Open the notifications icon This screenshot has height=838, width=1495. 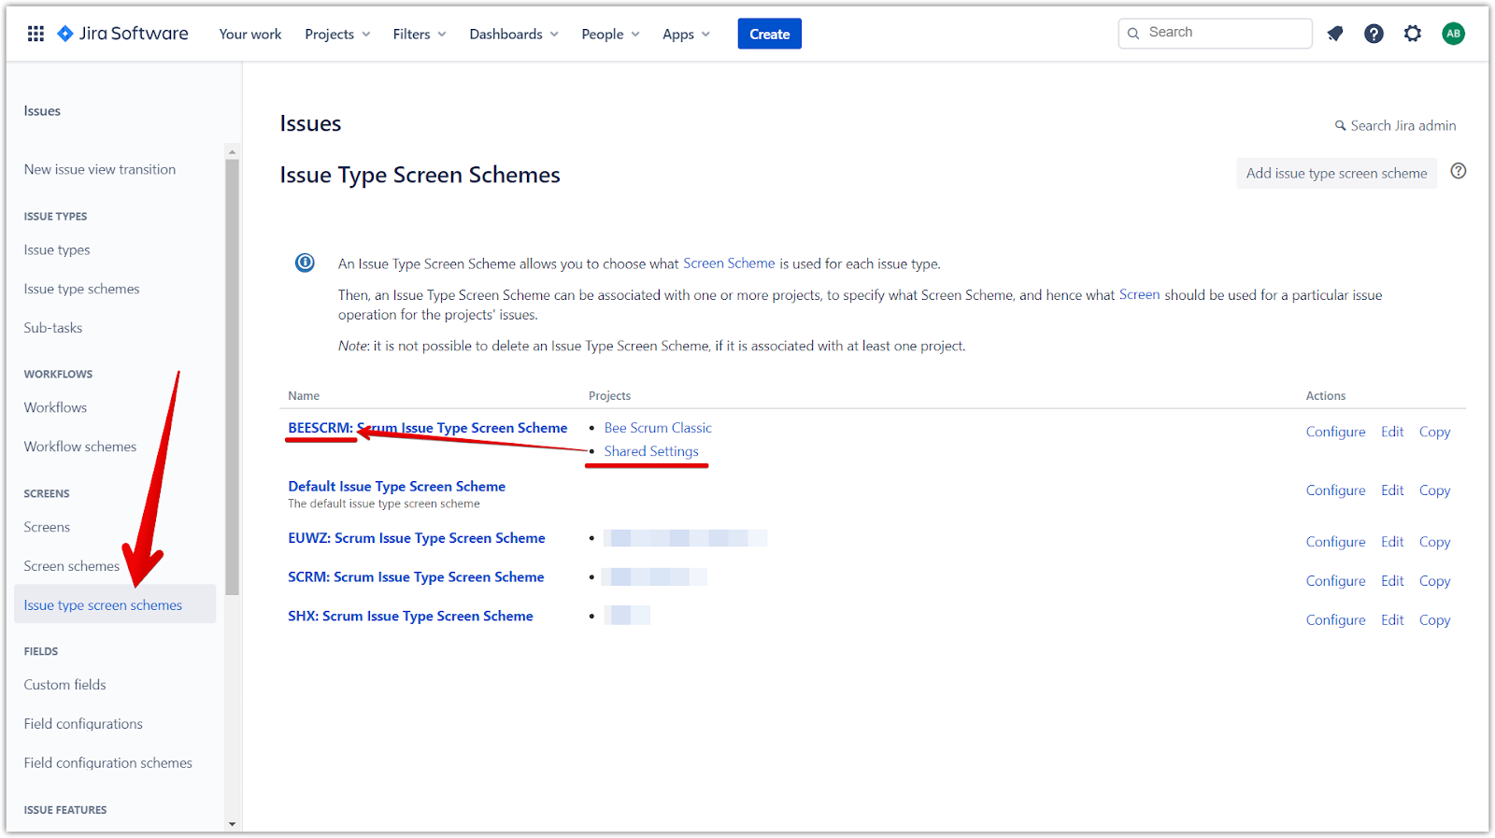[1335, 34]
